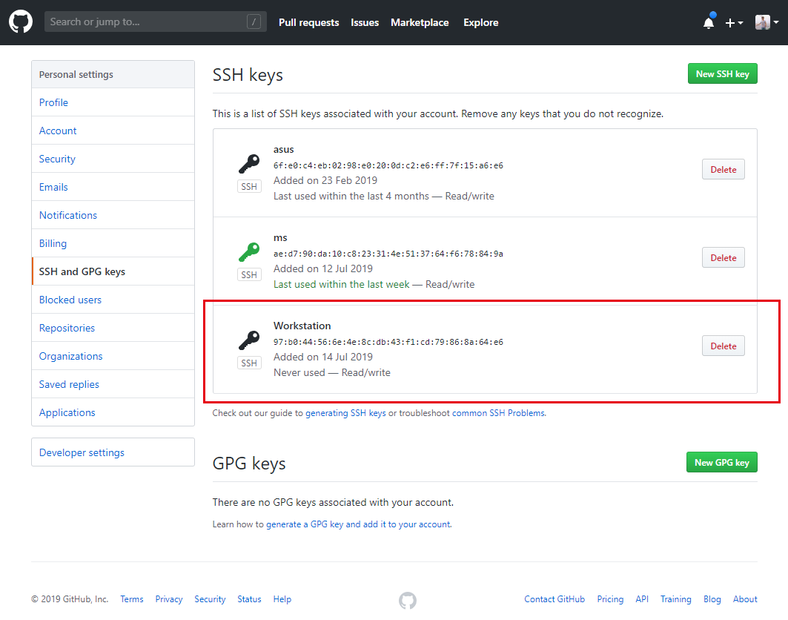
Task: Open the user avatar dropdown menu
Action: click(x=767, y=23)
